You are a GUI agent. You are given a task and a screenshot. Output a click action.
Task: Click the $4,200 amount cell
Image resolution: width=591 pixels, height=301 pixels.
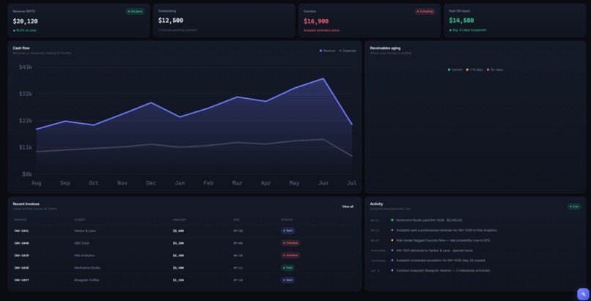(178, 243)
